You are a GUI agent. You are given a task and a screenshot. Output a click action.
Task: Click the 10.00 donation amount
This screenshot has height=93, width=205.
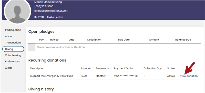[84, 76]
